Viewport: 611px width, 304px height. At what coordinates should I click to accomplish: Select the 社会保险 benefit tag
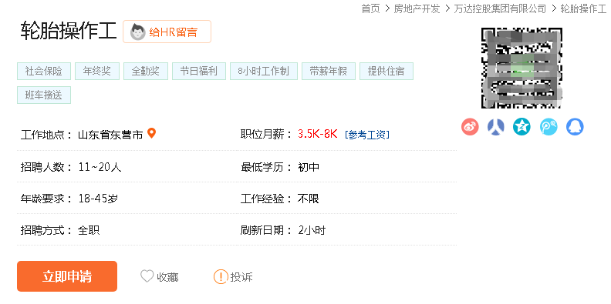pos(44,71)
